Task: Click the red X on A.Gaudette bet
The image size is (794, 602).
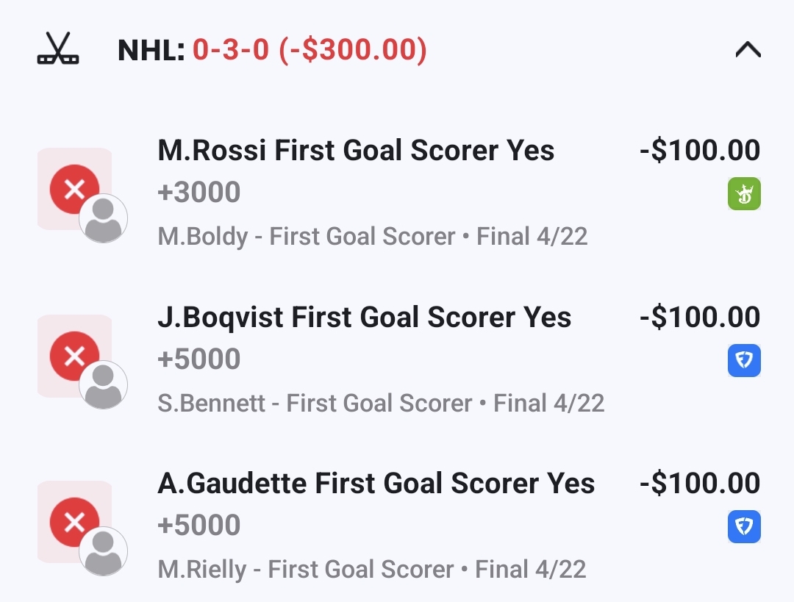Action: 74,523
